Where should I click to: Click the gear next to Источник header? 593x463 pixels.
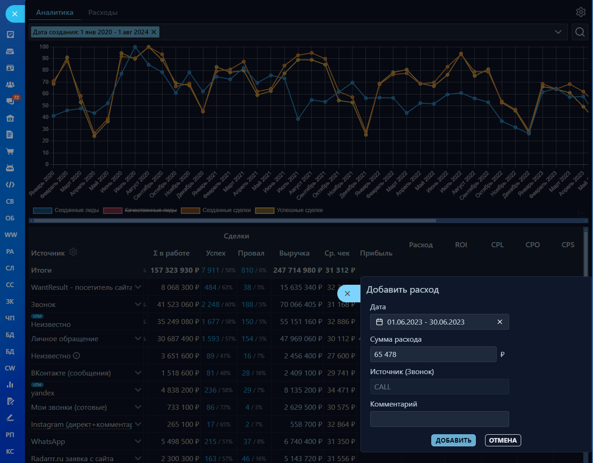point(73,252)
